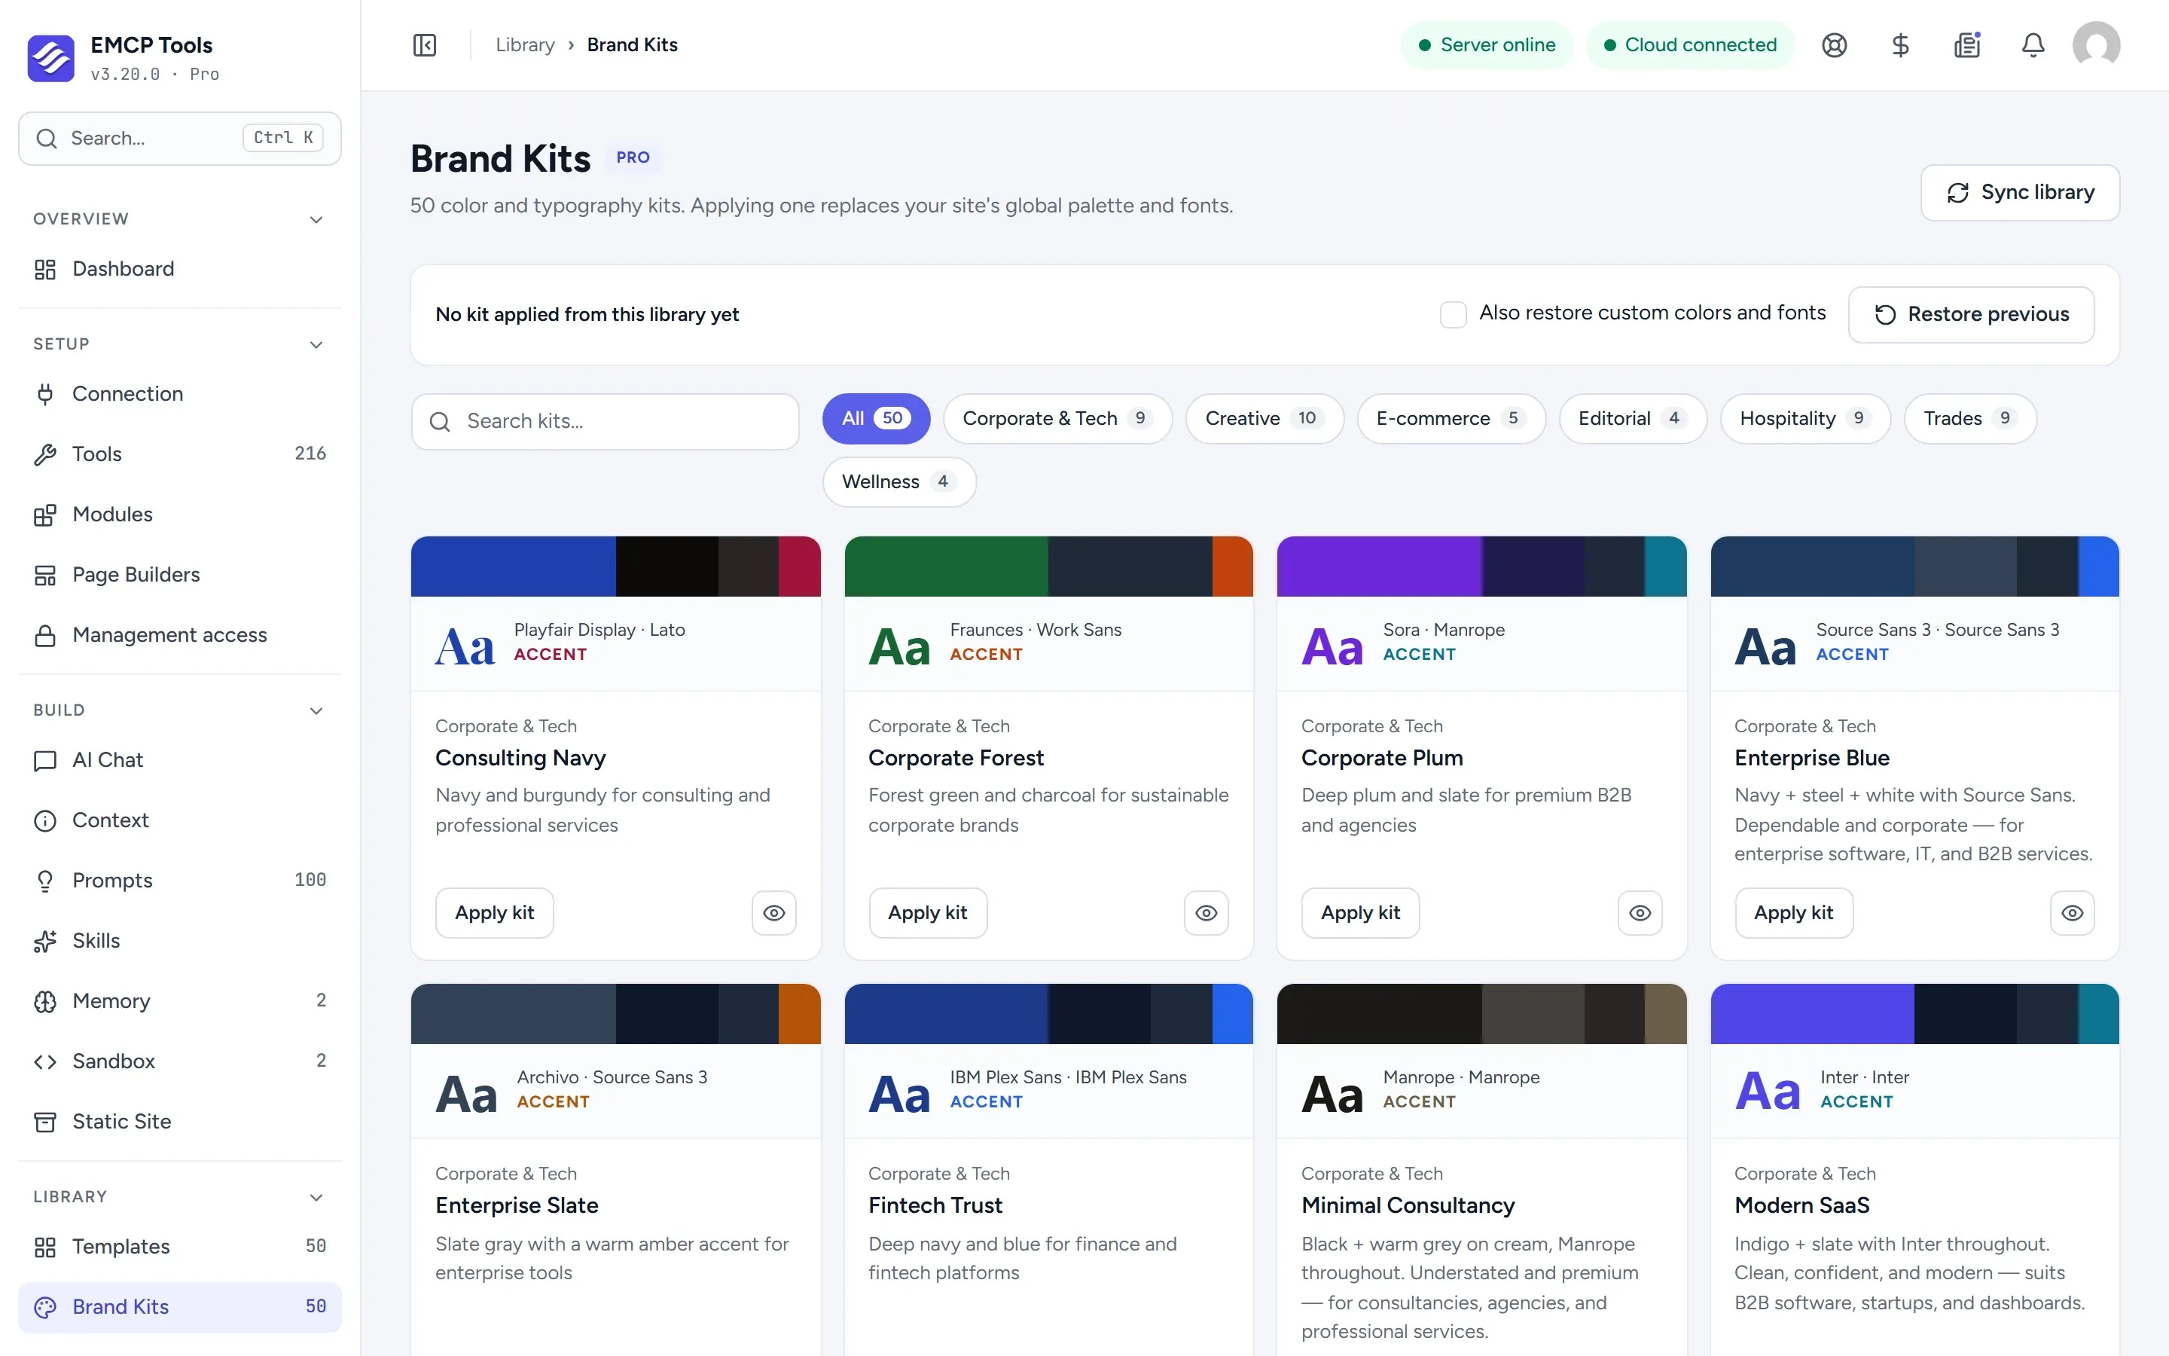Apply the Consulting Navy kit
The width and height of the screenshot is (2169, 1356).
point(494,913)
